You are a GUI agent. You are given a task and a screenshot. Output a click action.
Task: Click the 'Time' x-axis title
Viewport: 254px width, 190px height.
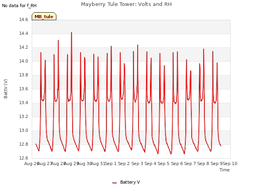225,170
